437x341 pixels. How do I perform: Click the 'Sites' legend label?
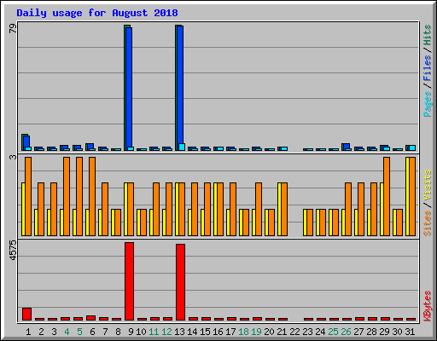tap(427, 223)
